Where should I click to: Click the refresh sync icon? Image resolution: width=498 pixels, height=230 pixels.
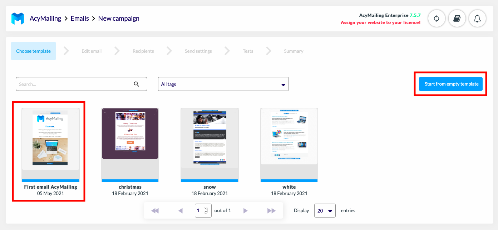(437, 19)
